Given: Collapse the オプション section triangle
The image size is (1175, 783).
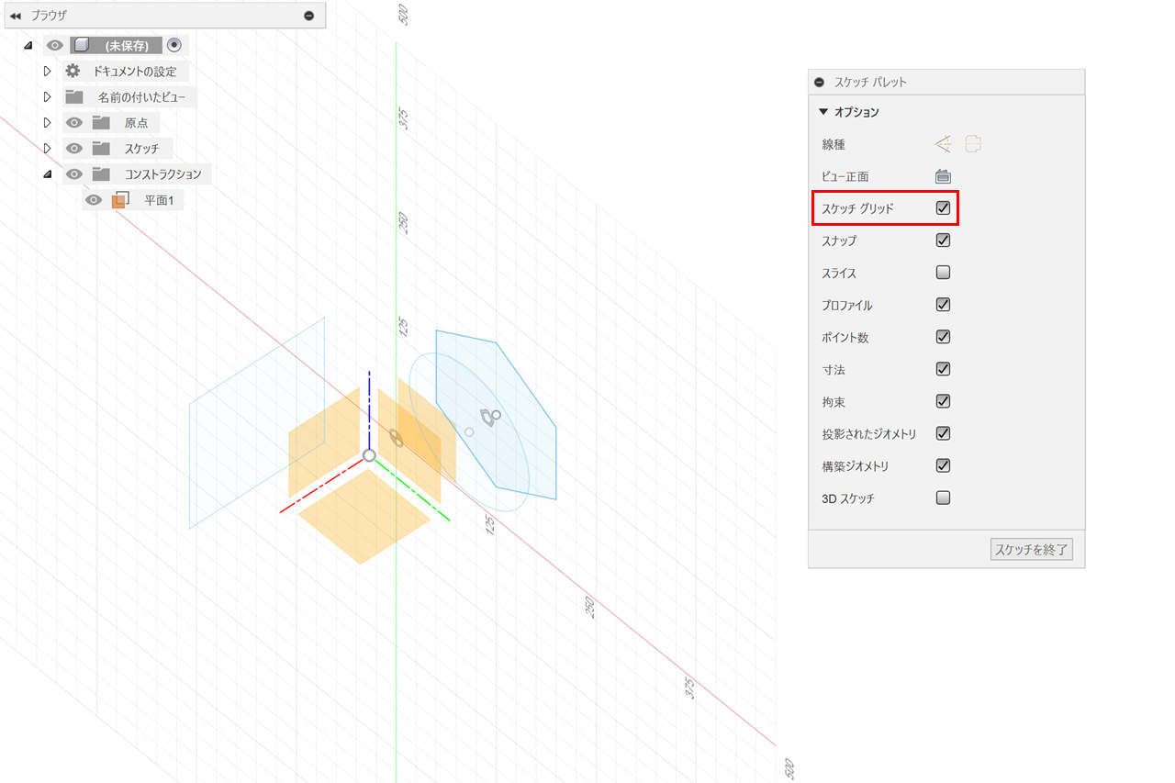Looking at the screenshot, I should tap(823, 112).
